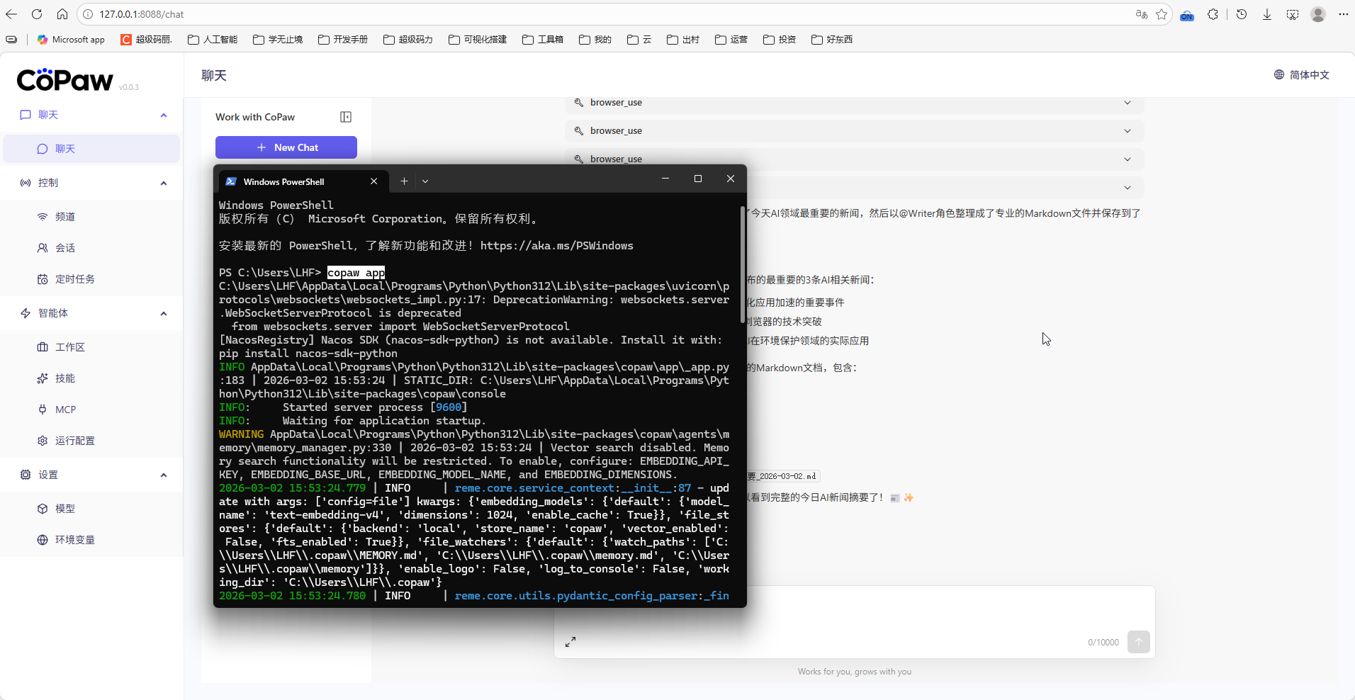Collapse the Work with CoPaw panel

coord(346,117)
